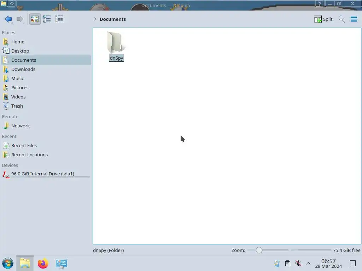The height and width of the screenshot is (271, 362).
Task: Click the drive icon under Devices
Action: point(6,174)
